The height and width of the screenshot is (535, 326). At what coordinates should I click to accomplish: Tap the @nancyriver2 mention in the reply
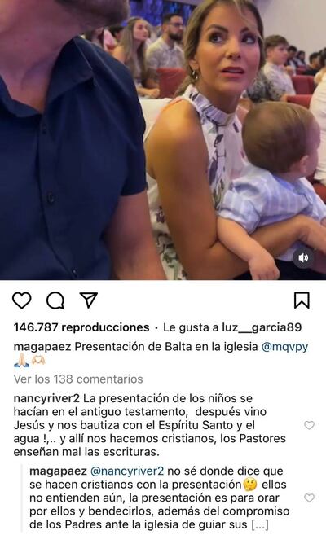point(127,471)
